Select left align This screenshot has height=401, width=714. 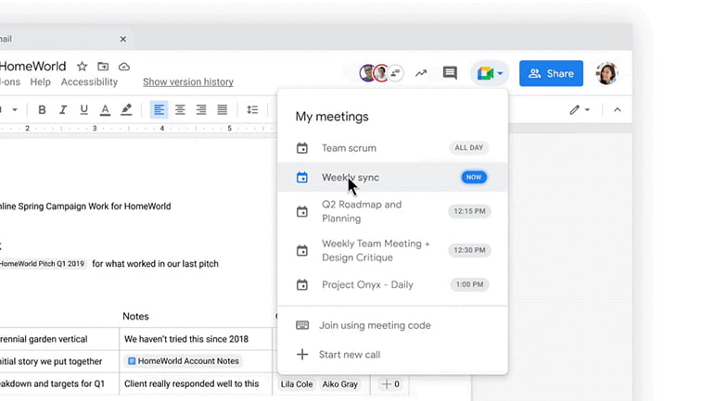pos(159,109)
